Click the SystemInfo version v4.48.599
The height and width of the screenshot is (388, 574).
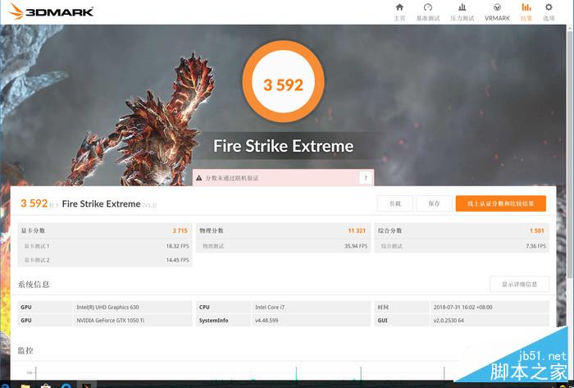[266, 320]
